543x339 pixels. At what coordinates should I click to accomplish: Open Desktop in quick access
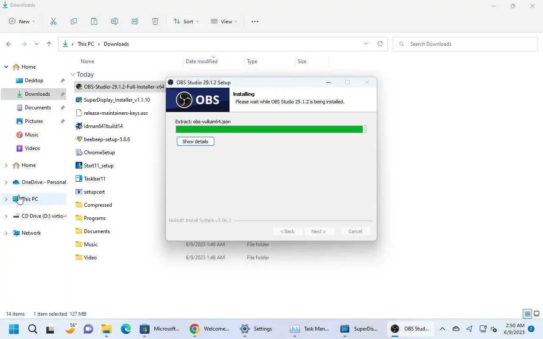34,81
